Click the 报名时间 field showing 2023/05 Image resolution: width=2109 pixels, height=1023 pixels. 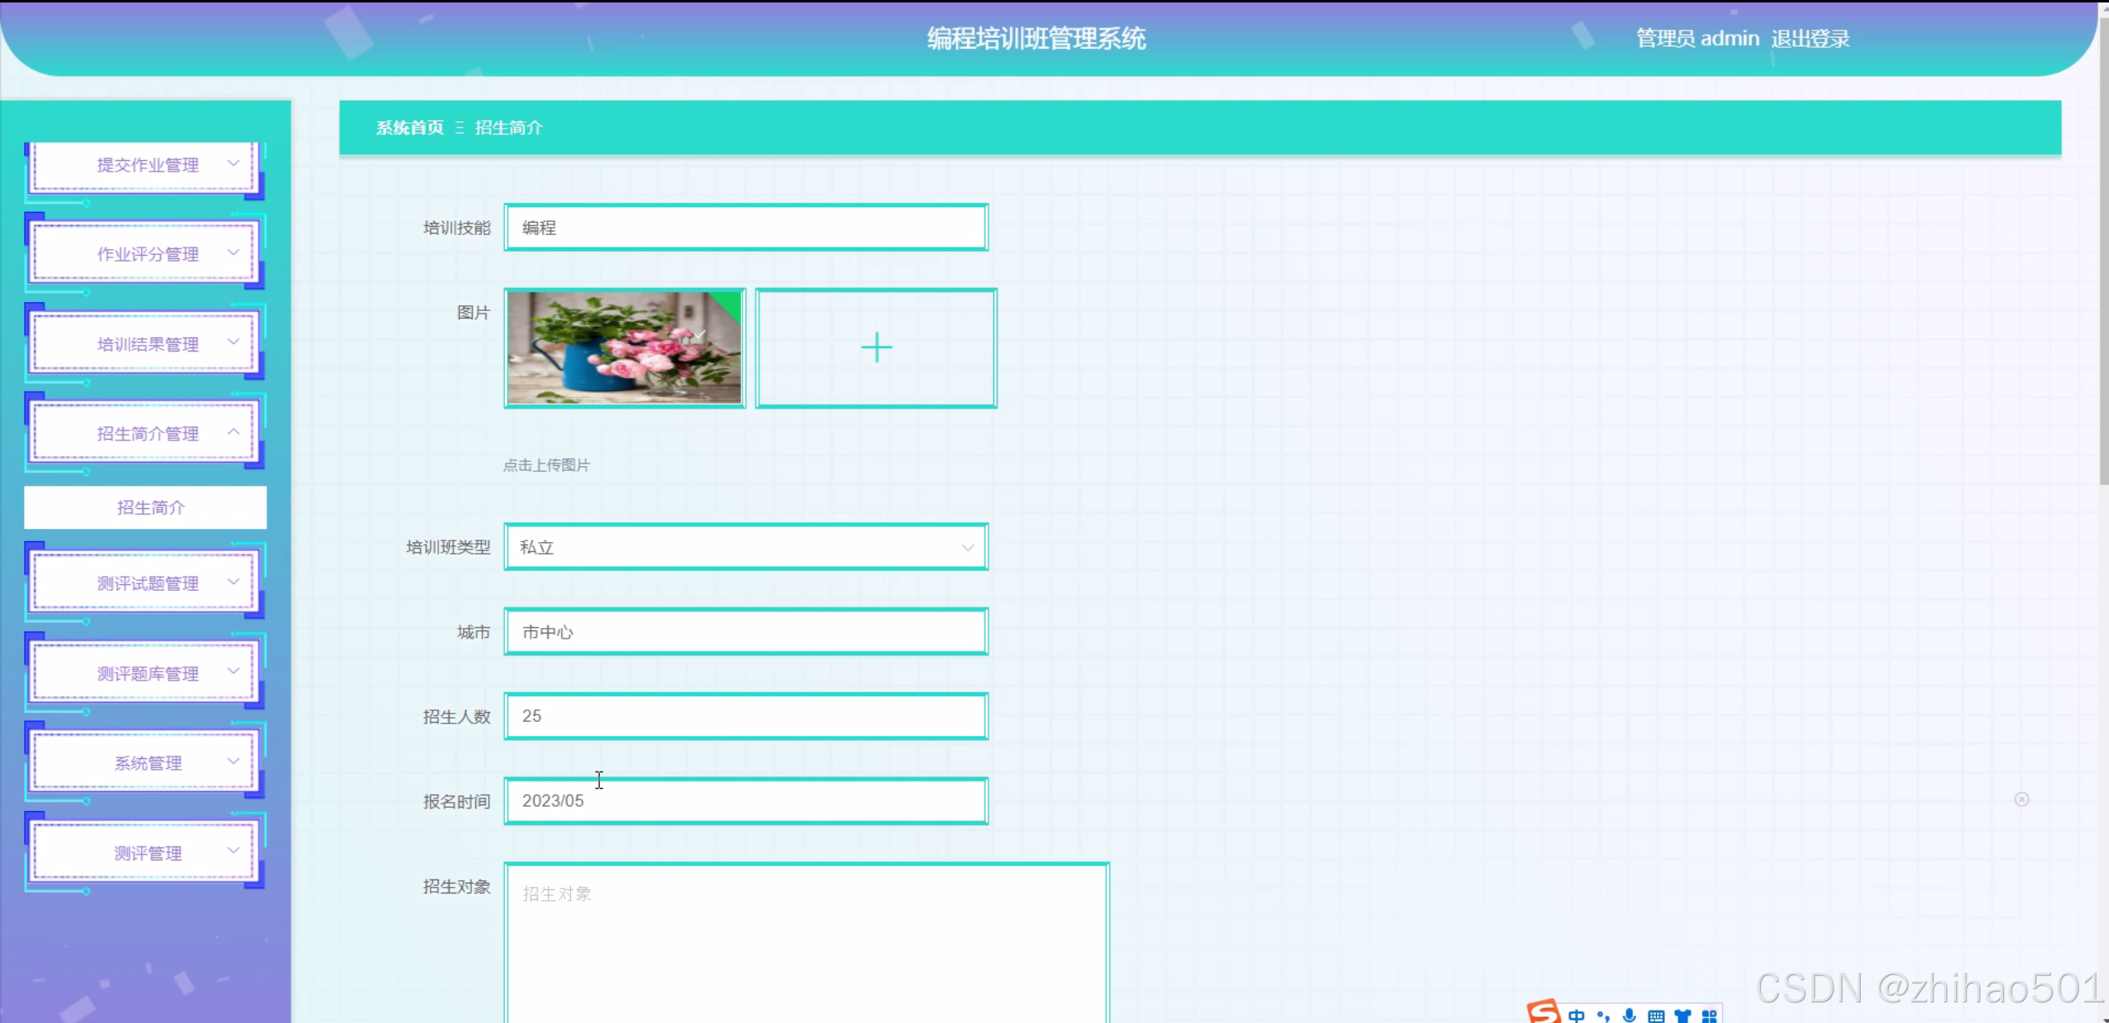click(746, 801)
